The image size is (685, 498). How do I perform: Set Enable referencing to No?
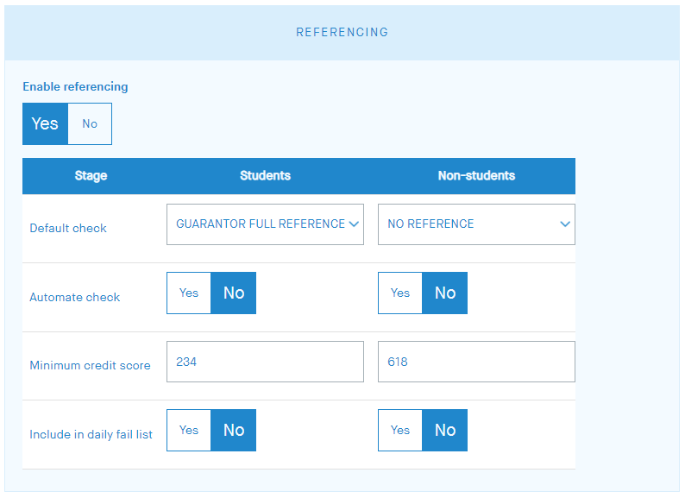[x=90, y=124]
